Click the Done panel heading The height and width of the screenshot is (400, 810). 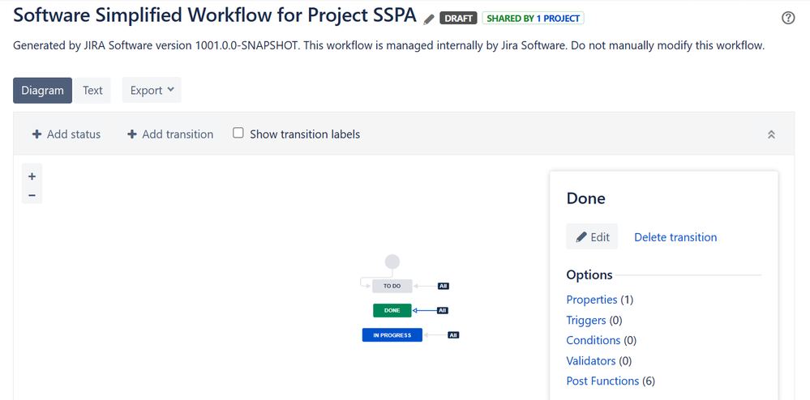pos(585,198)
